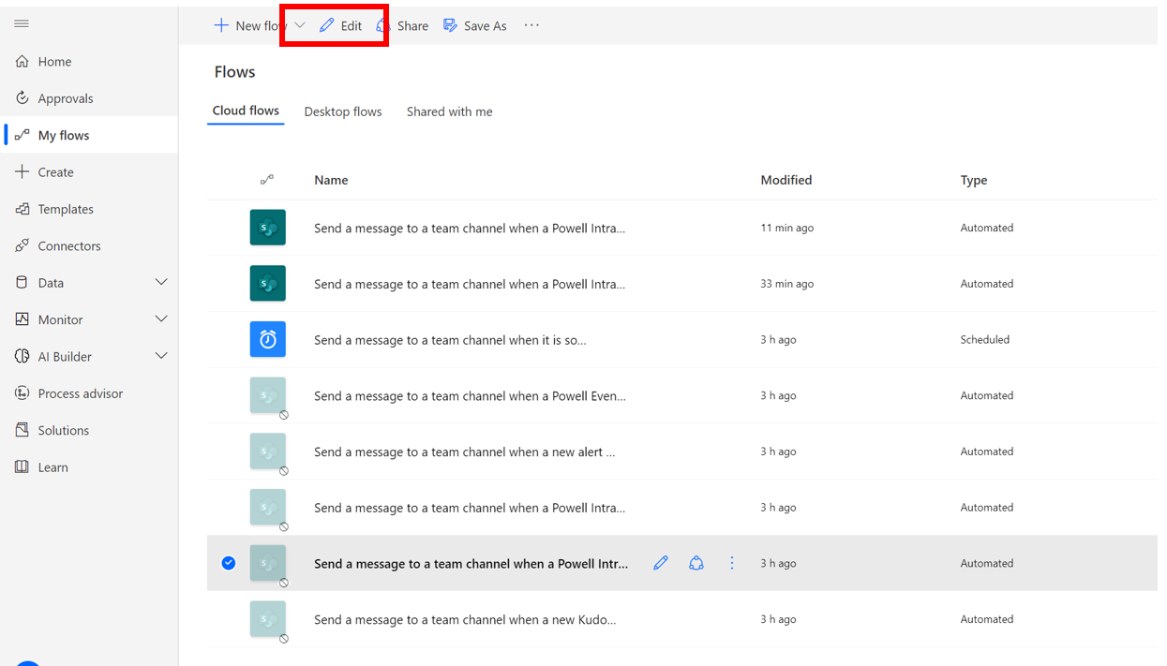Open the more commands ellipsis
Image resolution: width=1167 pixels, height=666 pixels.
coord(531,25)
